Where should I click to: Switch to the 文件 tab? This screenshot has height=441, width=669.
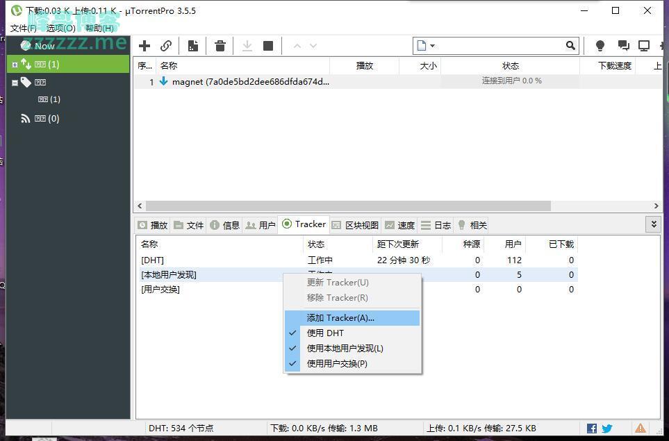(189, 225)
